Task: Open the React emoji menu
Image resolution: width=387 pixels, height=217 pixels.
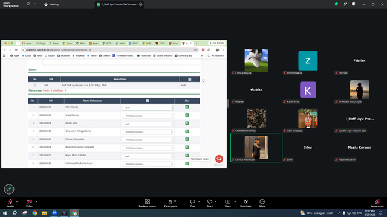Action: [x=210, y=203]
